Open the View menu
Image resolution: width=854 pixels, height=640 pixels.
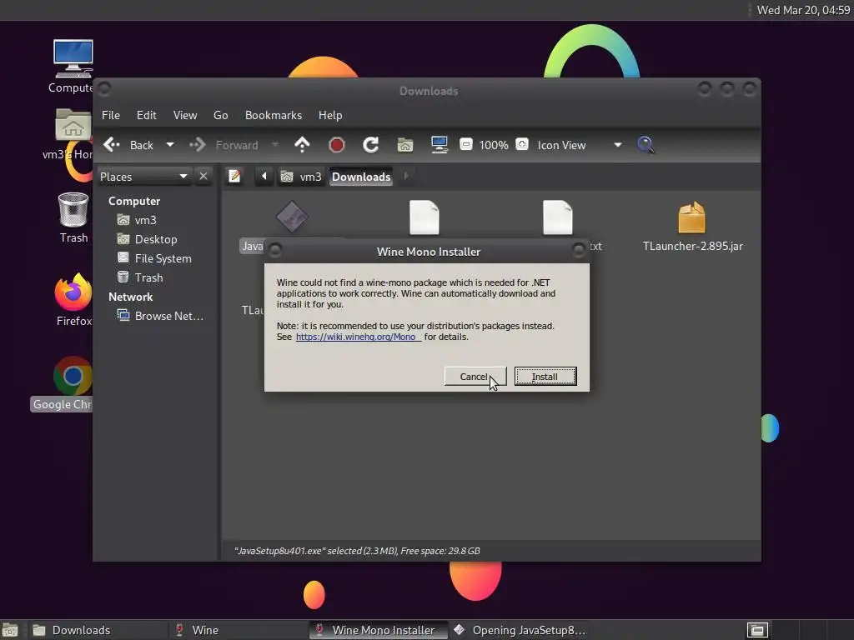185,115
